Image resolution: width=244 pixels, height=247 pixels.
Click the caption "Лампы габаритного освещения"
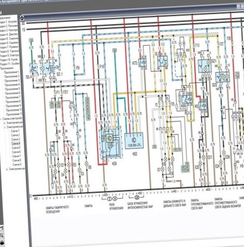(x=57, y=209)
